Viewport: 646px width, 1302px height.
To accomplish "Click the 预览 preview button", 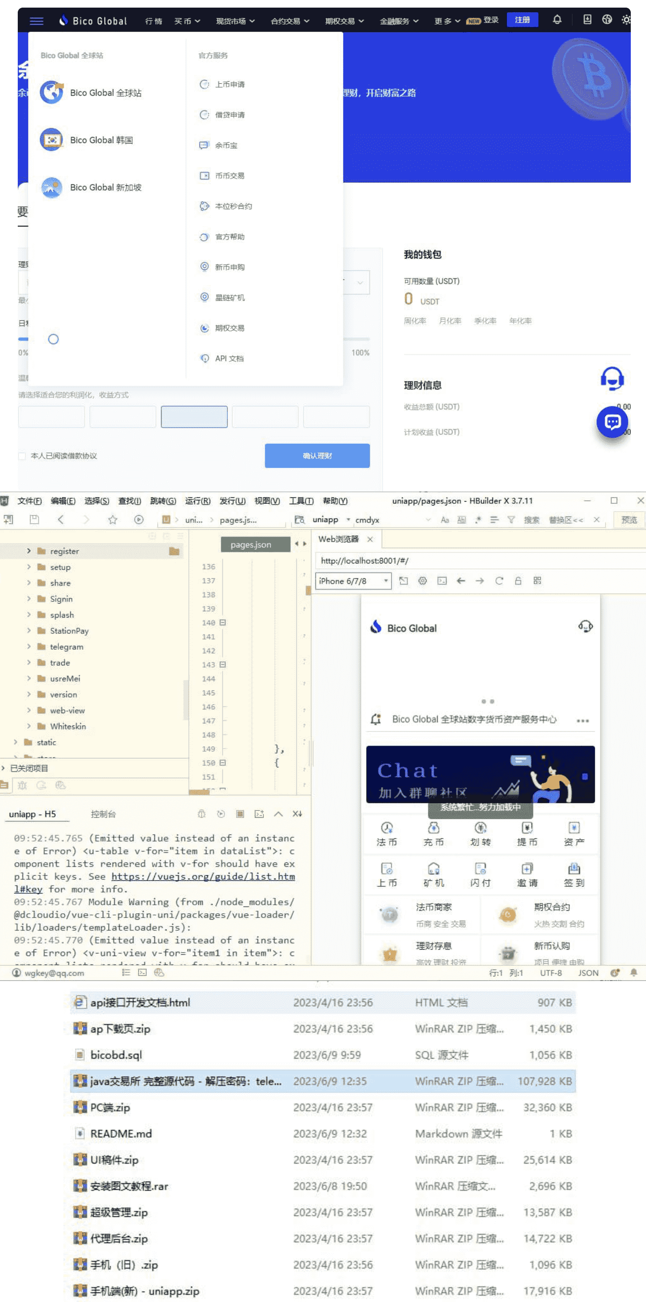I will (629, 519).
